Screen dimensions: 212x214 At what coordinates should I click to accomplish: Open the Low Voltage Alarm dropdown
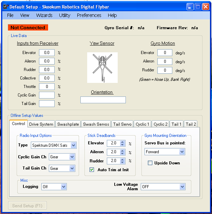[182, 186]
